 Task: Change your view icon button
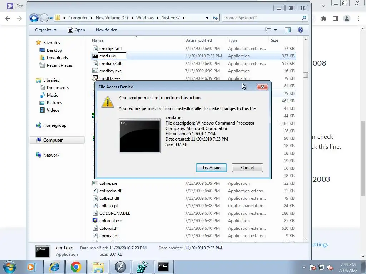tap(268, 30)
